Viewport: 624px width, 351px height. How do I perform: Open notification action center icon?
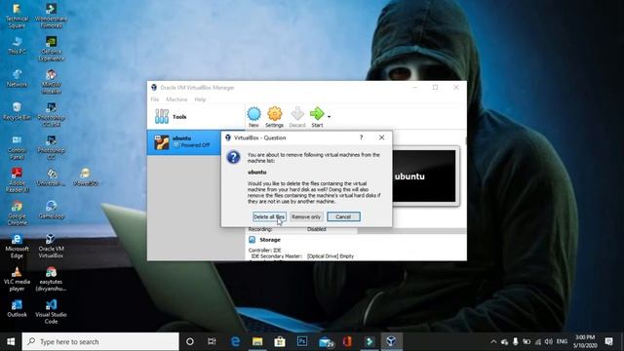(608, 341)
